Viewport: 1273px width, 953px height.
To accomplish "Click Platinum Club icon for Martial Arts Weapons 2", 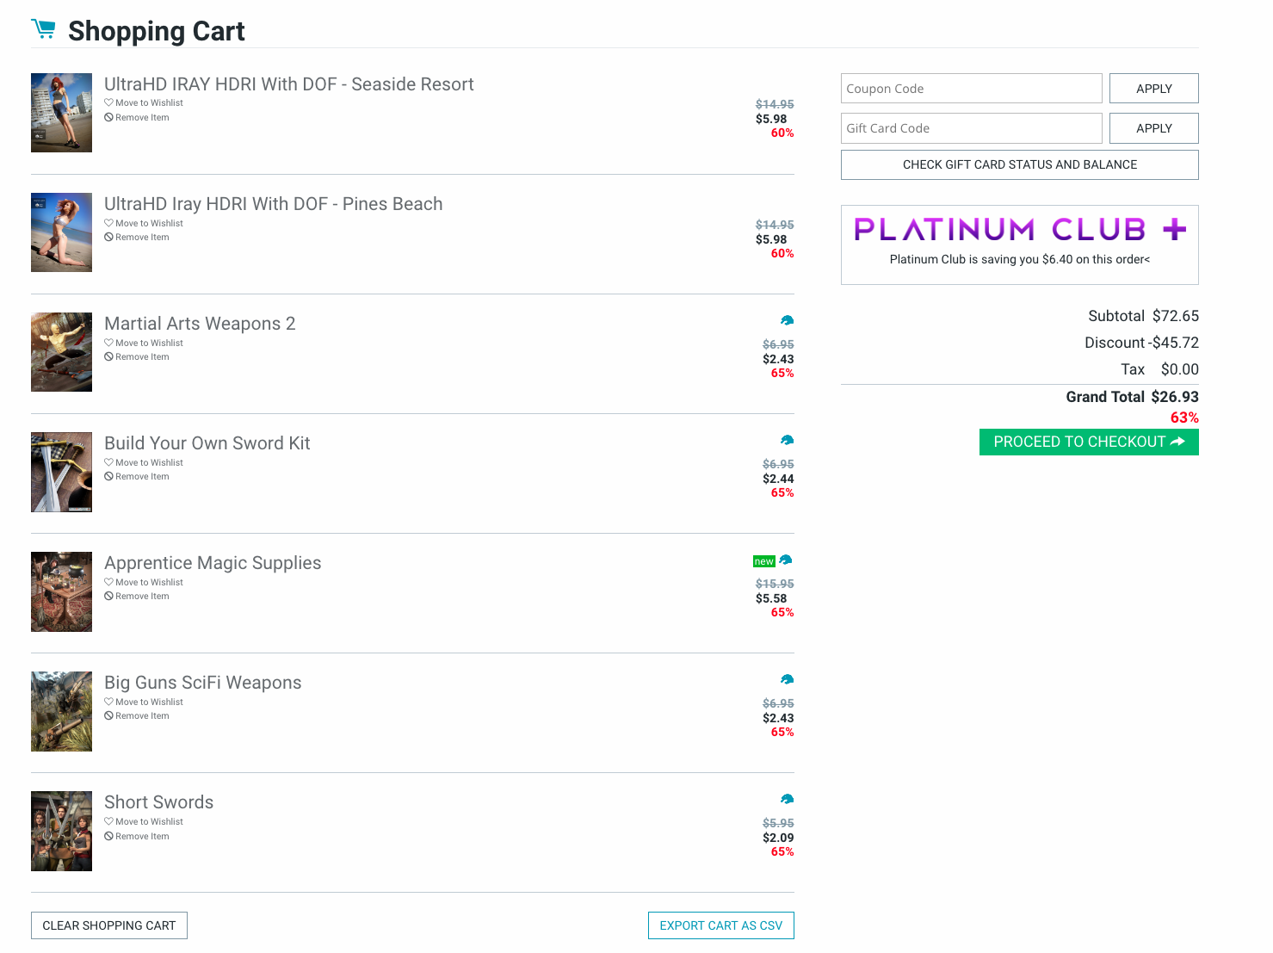I will coord(787,321).
